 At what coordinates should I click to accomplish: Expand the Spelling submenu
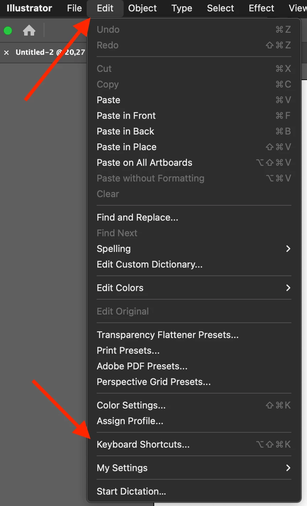tap(194, 249)
